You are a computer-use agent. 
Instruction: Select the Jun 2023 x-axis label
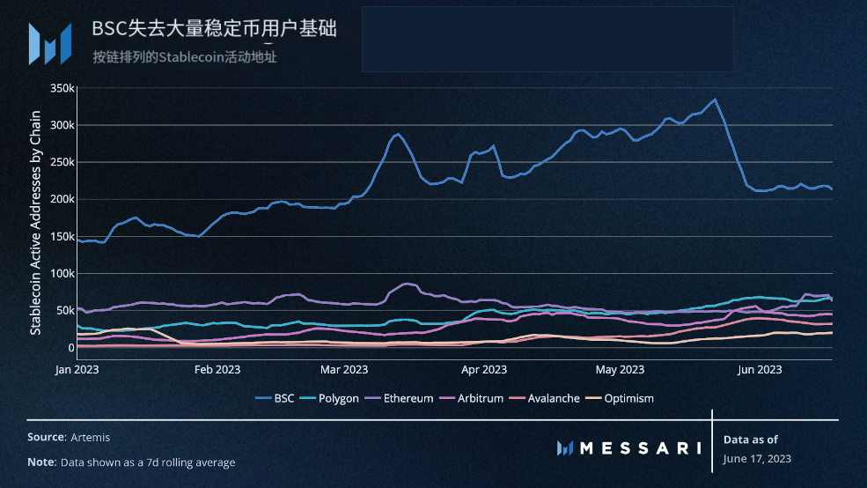(x=758, y=368)
